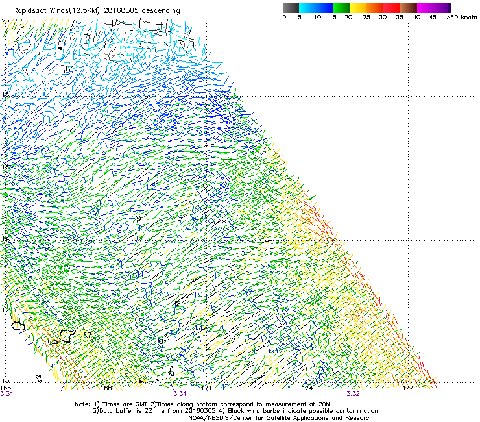Click the longitude label '171'
The height and width of the screenshot is (422, 480).
[206, 388]
